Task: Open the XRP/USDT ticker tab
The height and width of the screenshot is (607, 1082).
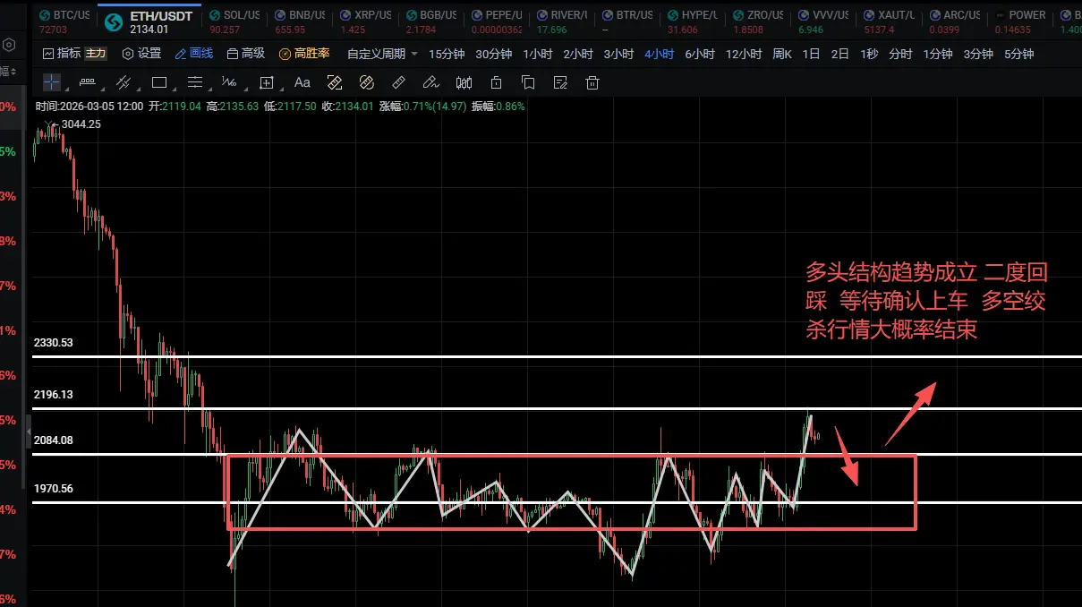Action: [x=367, y=21]
